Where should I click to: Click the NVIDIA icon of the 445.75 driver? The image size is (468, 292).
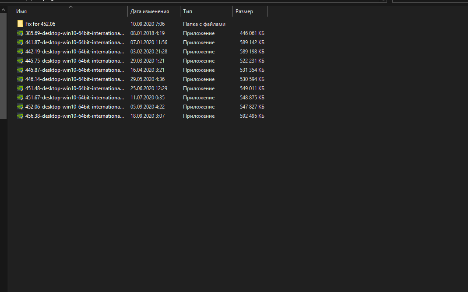tap(20, 61)
